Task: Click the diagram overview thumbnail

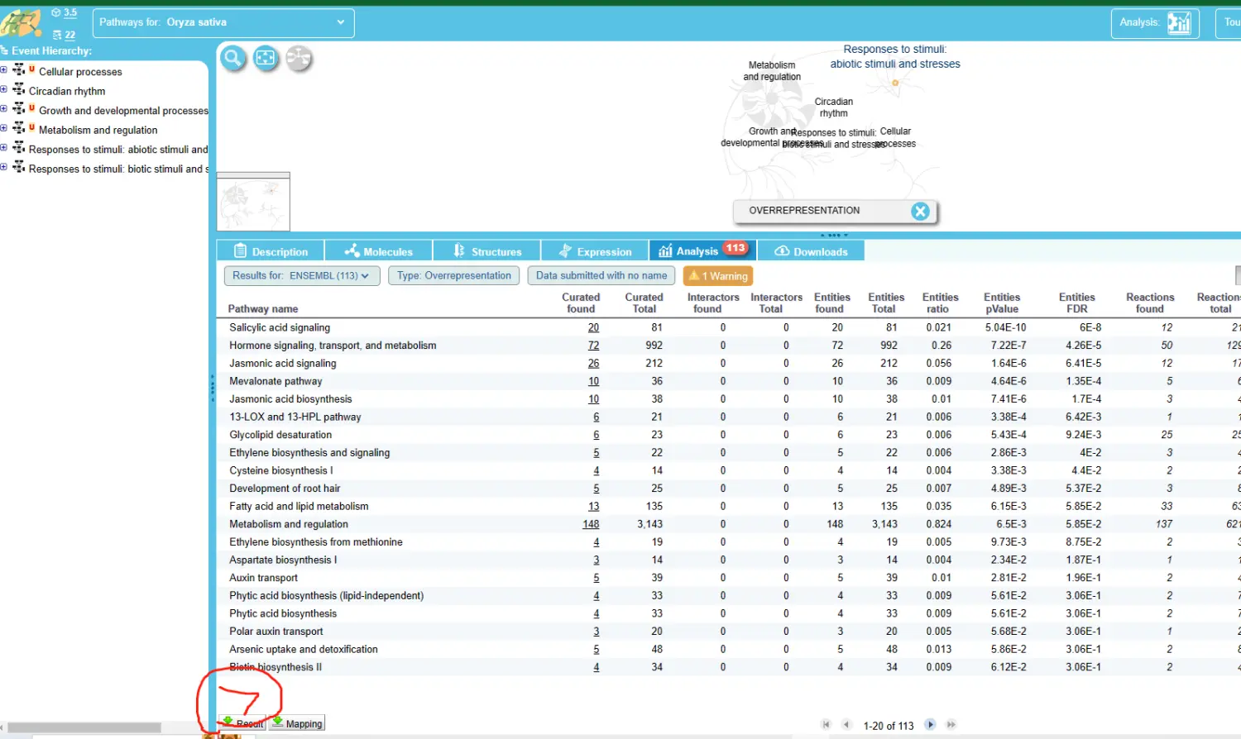Action: coord(253,203)
